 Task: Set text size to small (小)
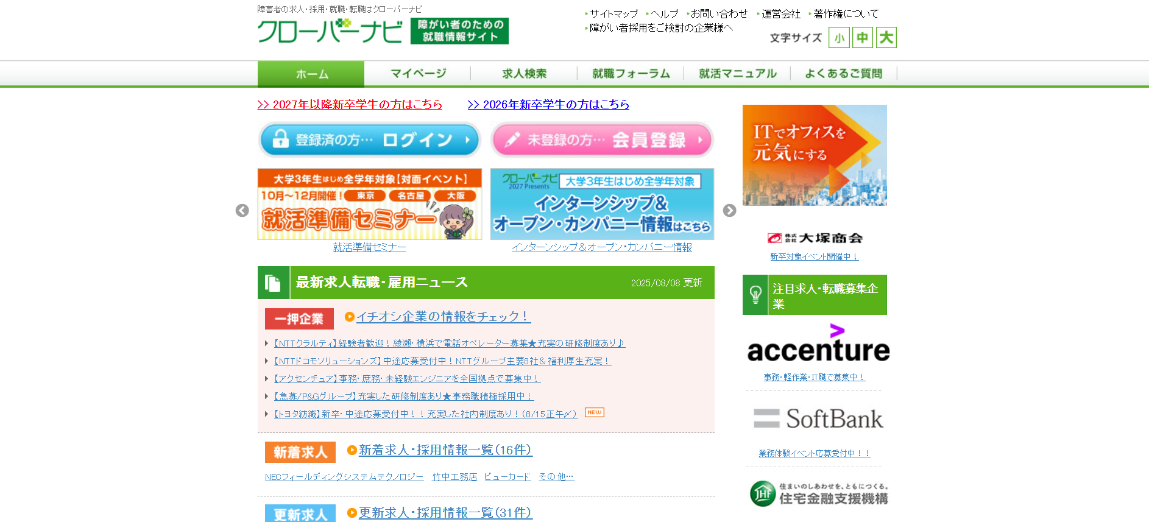[839, 38]
